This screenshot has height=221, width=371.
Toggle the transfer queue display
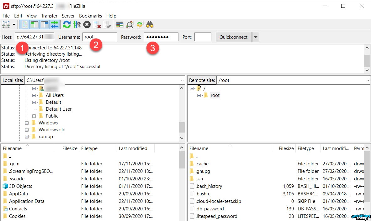55,24
